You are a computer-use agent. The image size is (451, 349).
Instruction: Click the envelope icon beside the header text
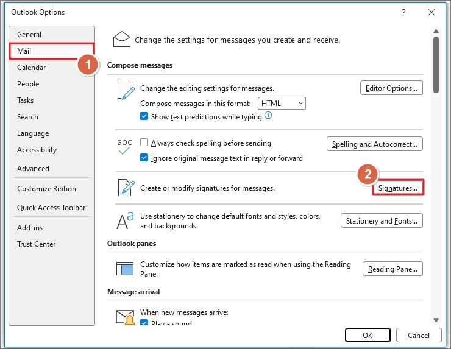point(122,39)
